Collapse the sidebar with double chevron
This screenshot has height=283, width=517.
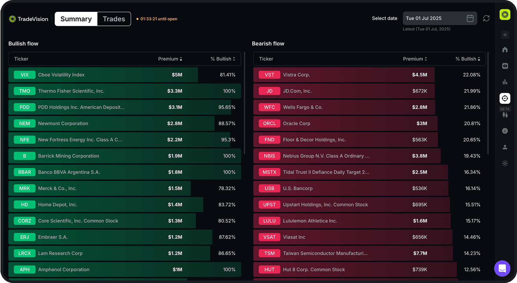505,35
